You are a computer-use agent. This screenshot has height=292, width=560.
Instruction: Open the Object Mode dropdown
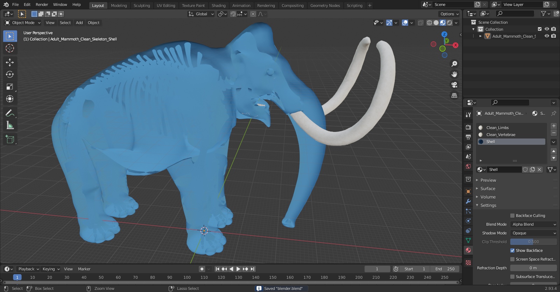pyautogui.click(x=23, y=23)
